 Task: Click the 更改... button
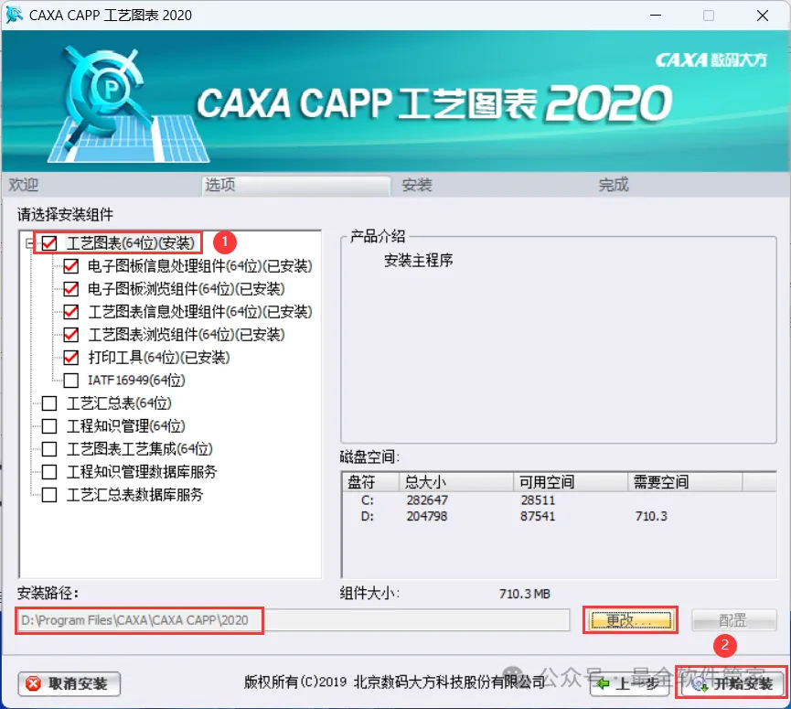(630, 620)
